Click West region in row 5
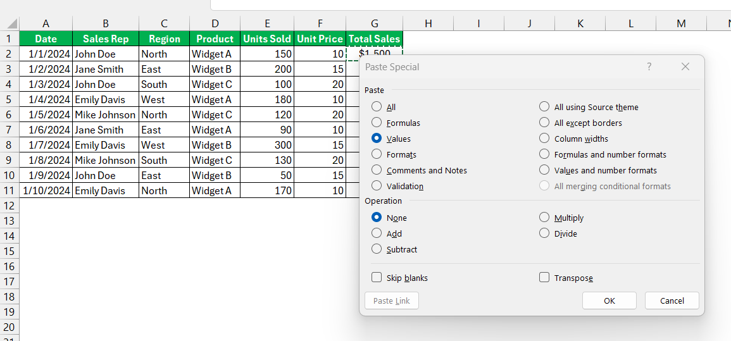This screenshot has height=341, width=731. 164,99
